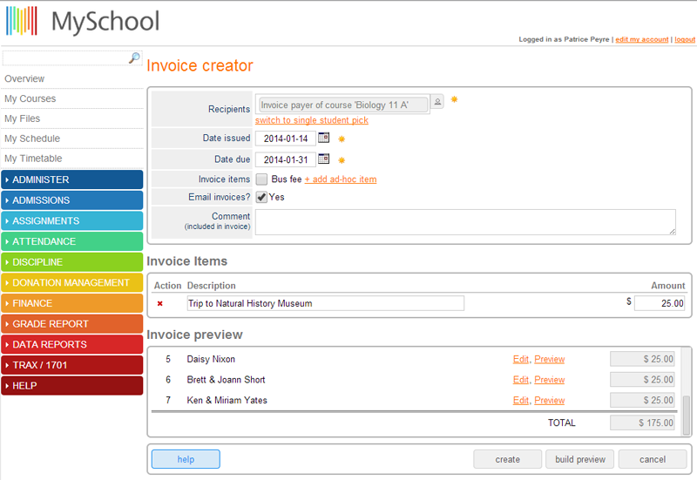Enable the Bus fee checkbox
The image size is (697, 480).
[x=261, y=179]
